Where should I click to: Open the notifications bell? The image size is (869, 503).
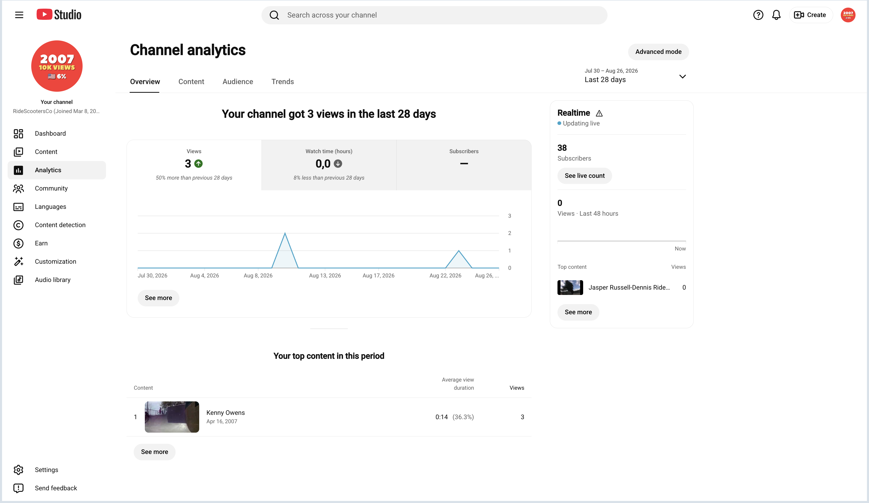pos(776,15)
